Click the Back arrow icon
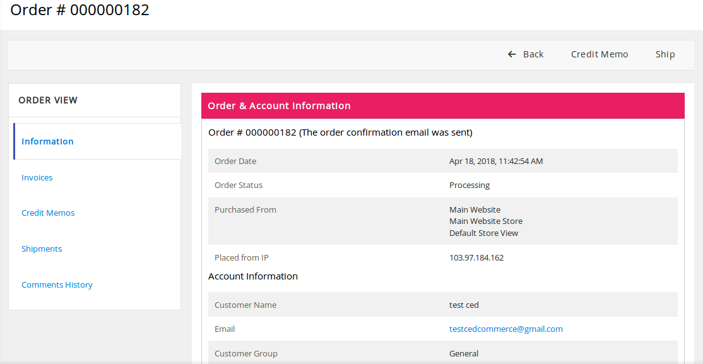 click(x=512, y=54)
